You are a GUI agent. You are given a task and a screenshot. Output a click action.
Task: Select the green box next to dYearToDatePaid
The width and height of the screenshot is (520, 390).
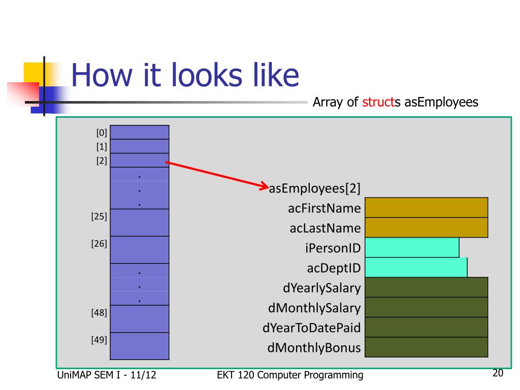427,328
